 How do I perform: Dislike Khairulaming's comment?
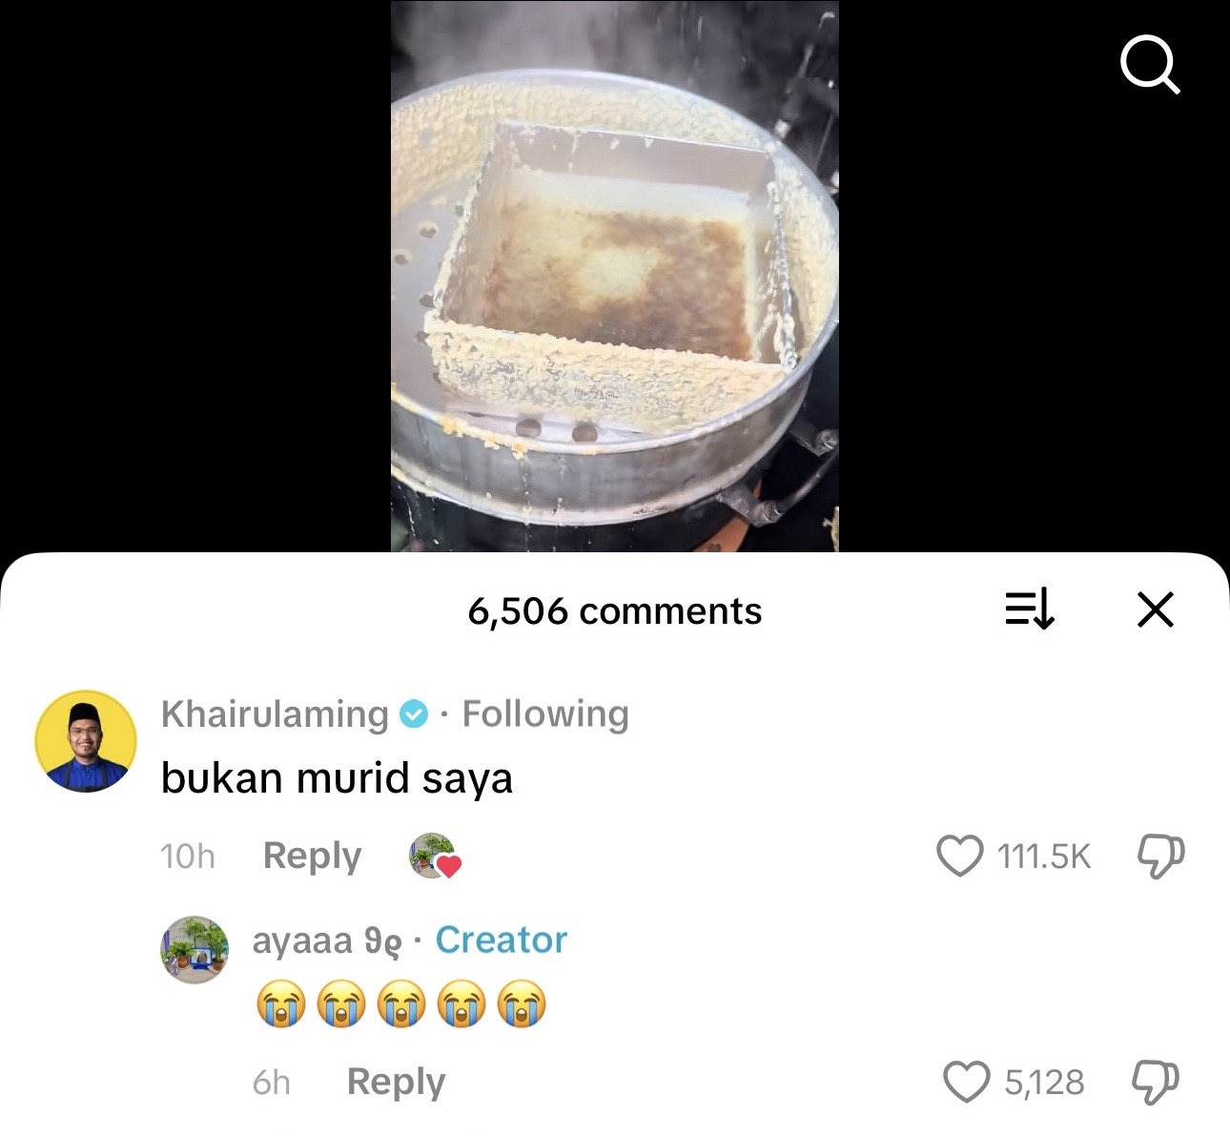tap(1160, 856)
